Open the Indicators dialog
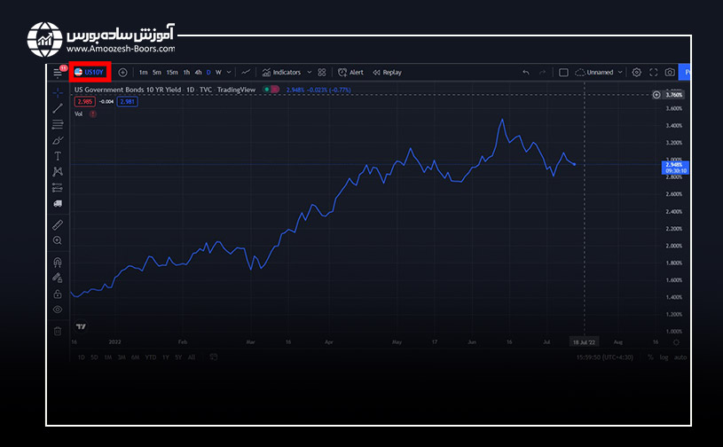Viewport: 723px width, 447px height. click(x=281, y=73)
